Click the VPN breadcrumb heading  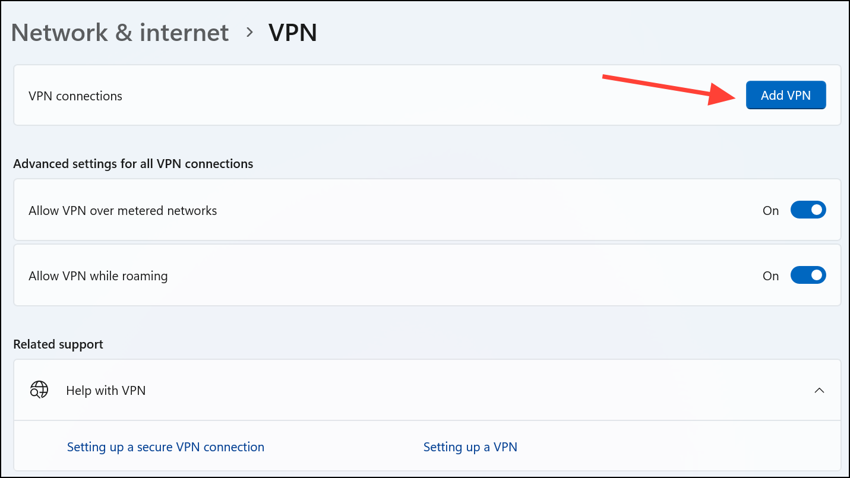click(x=293, y=33)
